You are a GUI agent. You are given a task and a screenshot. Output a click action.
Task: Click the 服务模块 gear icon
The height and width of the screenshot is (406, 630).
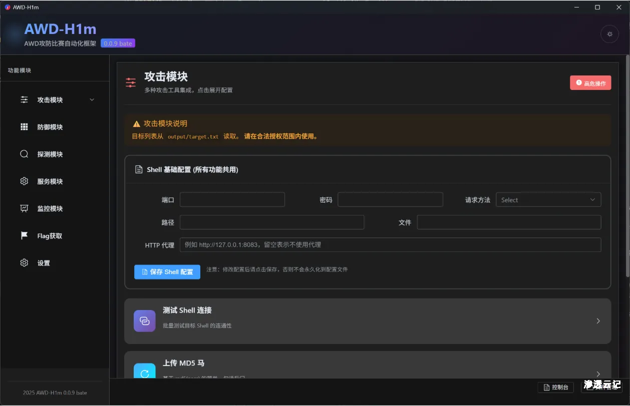pos(24,181)
